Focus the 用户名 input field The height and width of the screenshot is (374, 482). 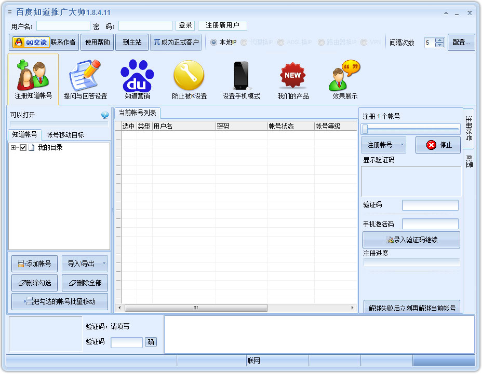tap(63, 26)
